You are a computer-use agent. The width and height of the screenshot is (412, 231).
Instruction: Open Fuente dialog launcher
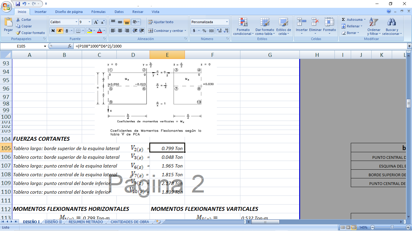click(x=105, y=39)
